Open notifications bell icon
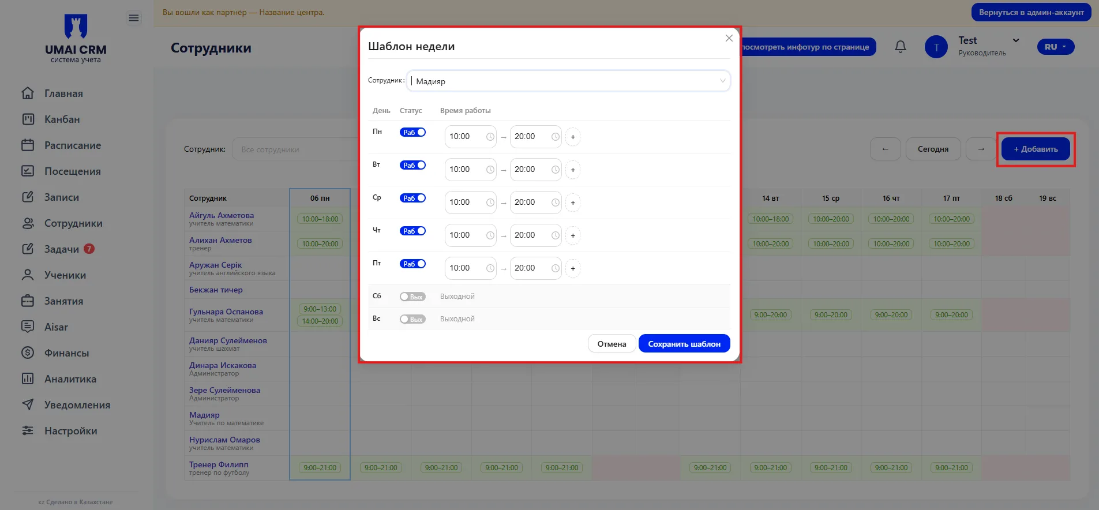The height and width of the screenshot is (510, 1099). (900, 47)
